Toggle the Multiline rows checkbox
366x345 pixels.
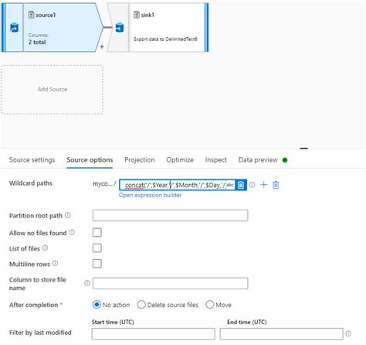[x=97, y=264]
